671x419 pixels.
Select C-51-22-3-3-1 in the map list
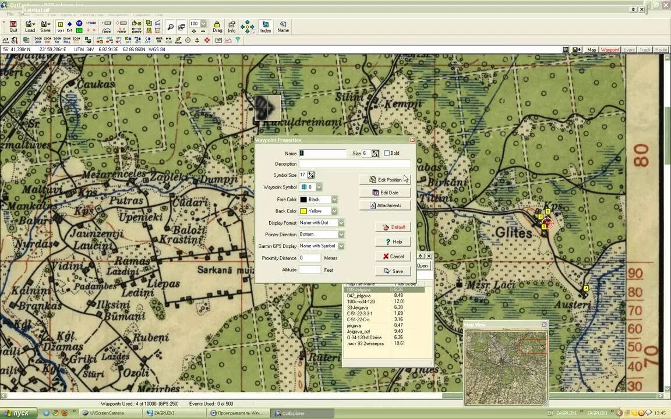[359, 314]
